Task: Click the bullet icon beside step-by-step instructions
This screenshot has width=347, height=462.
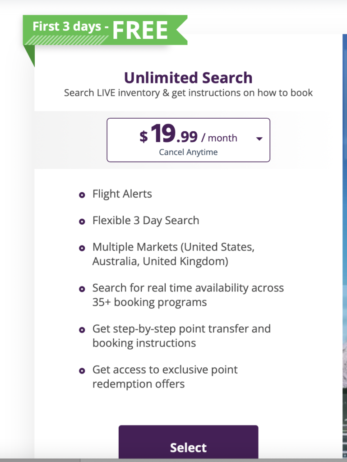Action: click(82, 329)
